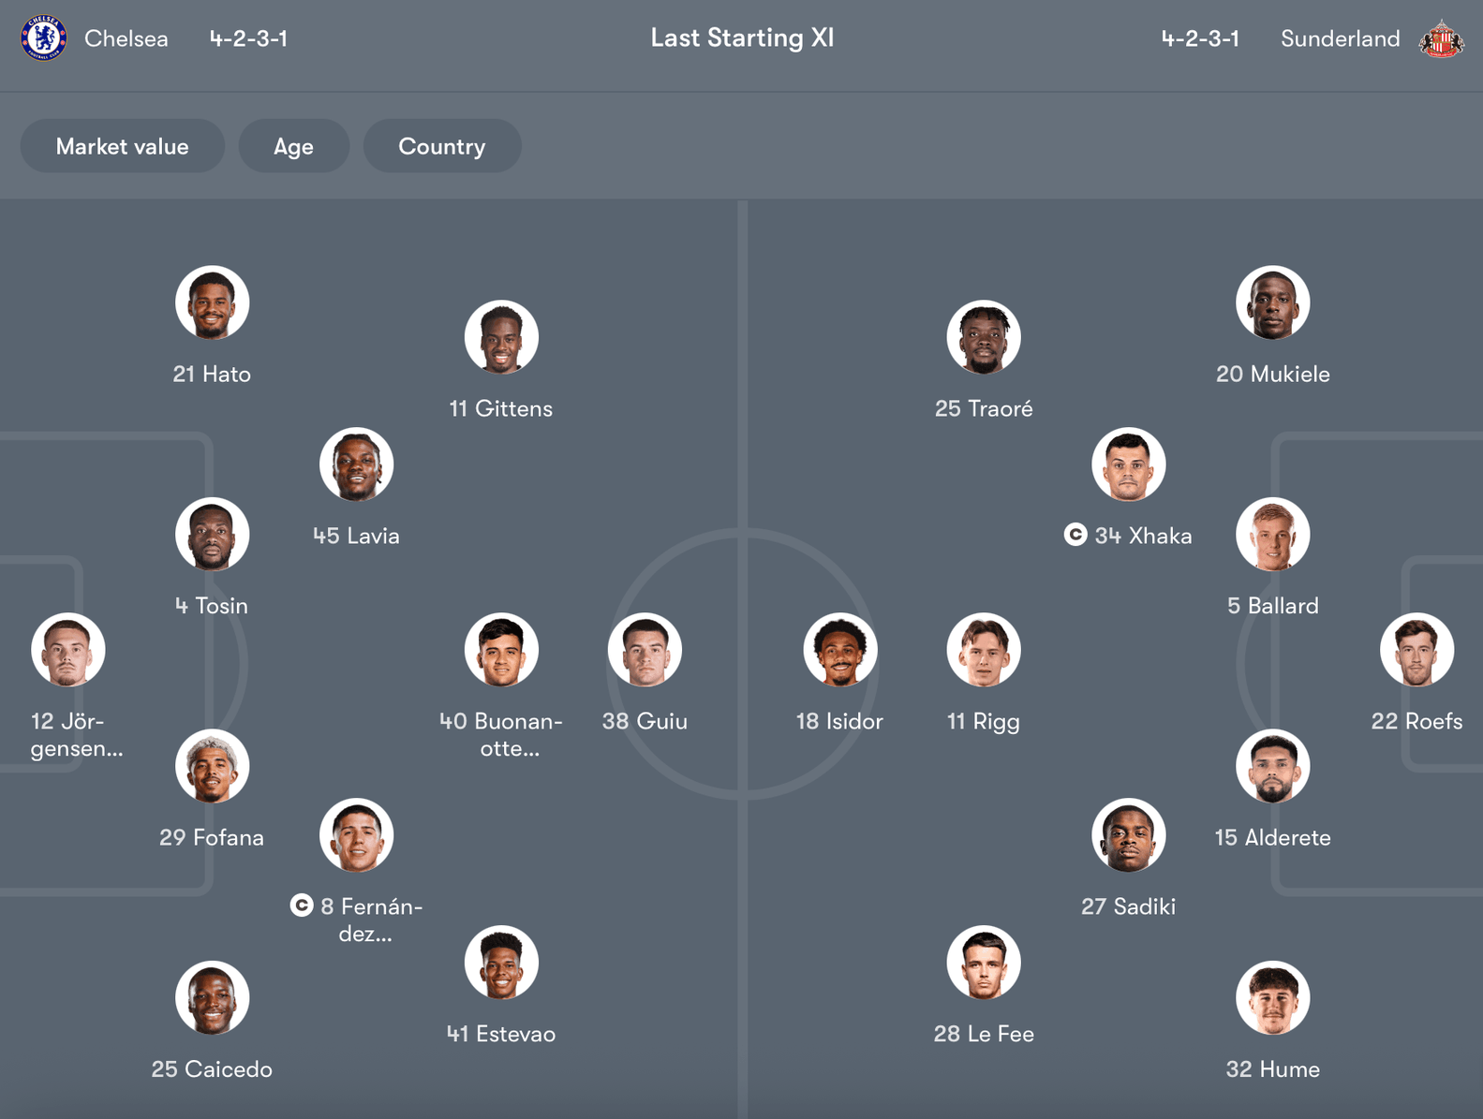Click the Sunderland club crest icon
The height and width of the screenshot is (1119, 1483).
point(1441,38)
